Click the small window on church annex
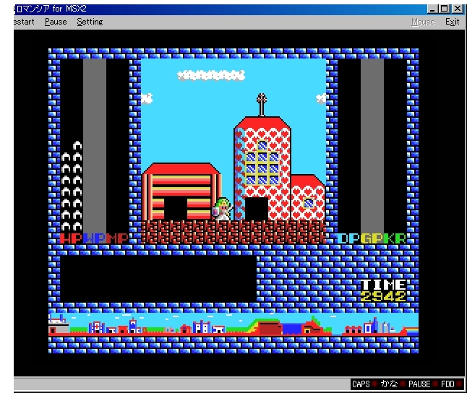The image size is (467, 393). [x=309, y=203]
